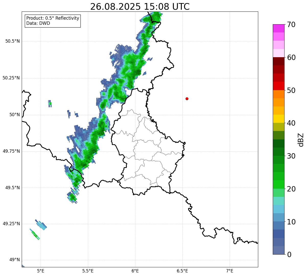
Task: Click the 5°E longitude label
Action: pos(41,271)
